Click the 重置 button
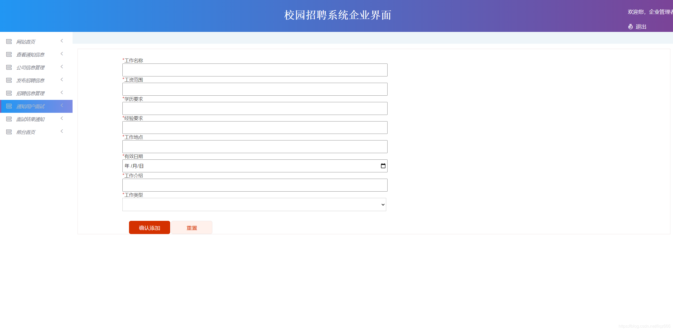Image resolution: width=673 pixels, height=331 pixels. [192, 228]
